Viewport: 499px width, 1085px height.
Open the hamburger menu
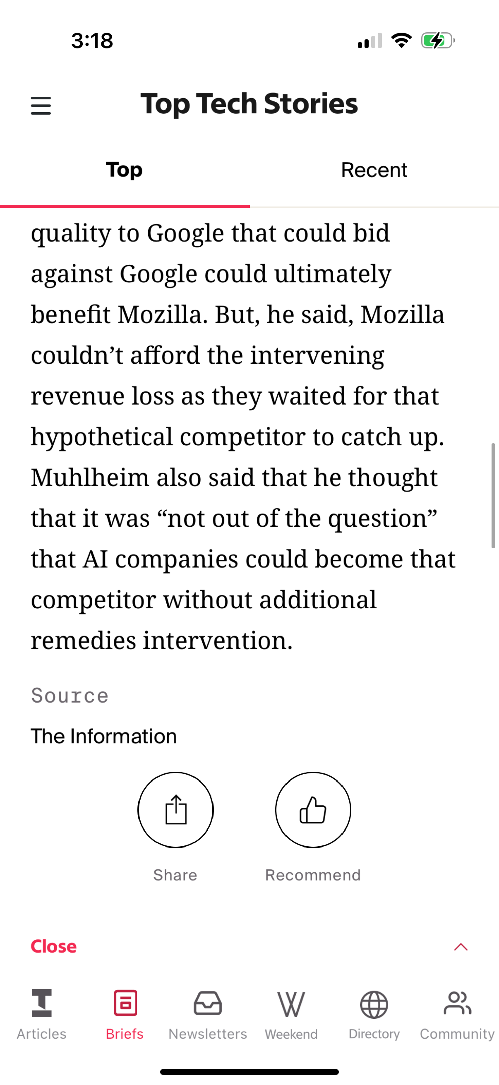(x=41, y=105)
